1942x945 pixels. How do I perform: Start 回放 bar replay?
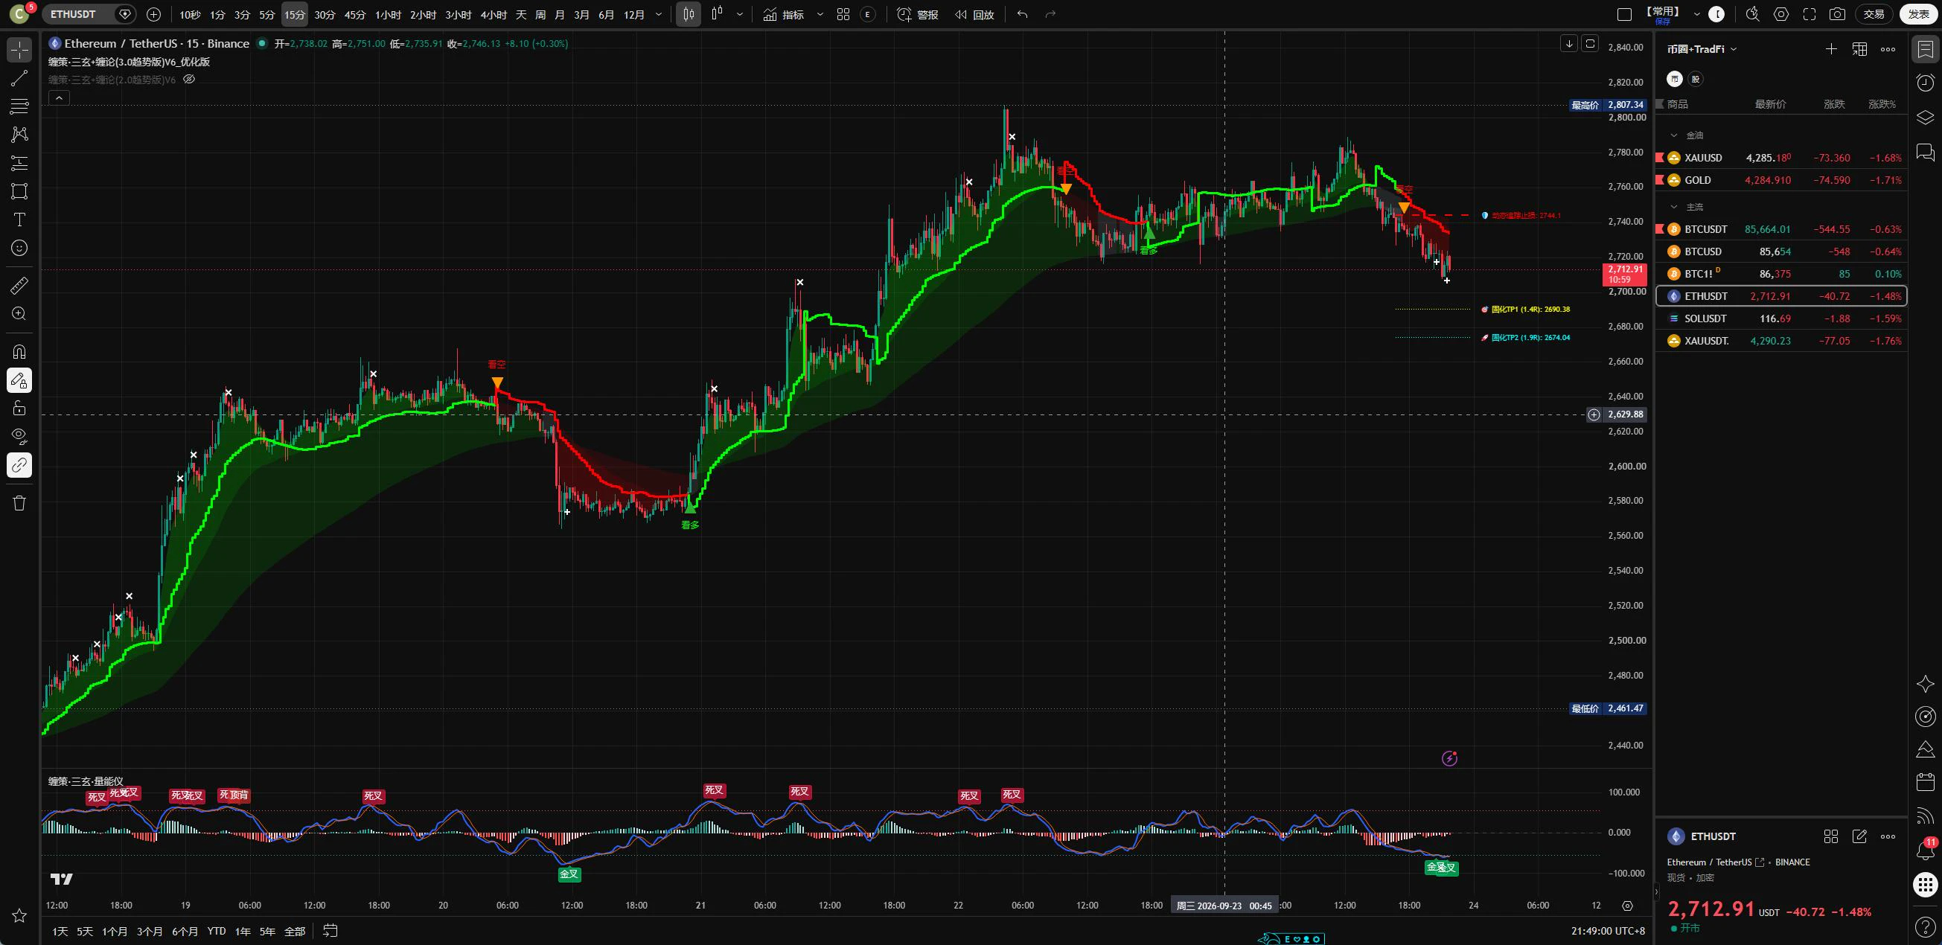[x=975, y=14]
